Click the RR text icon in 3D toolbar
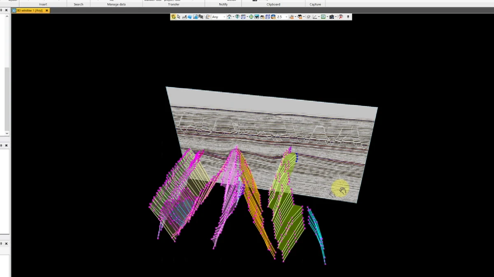This screenshot has height=277, width=494. coord(201,17)
